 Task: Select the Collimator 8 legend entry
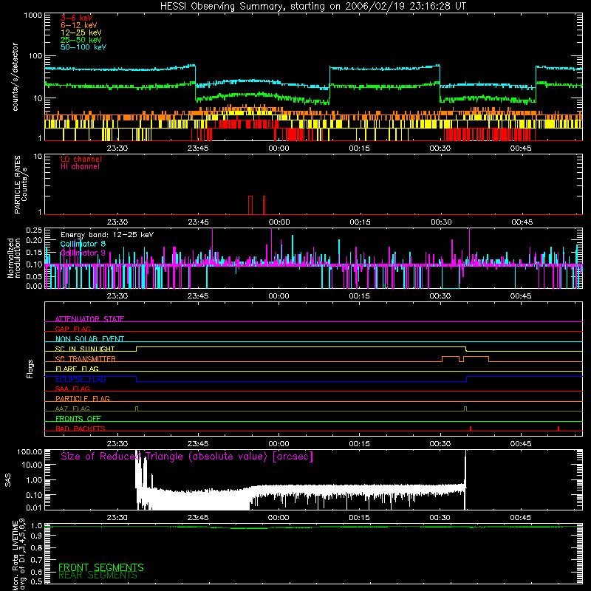click(83, 244)
